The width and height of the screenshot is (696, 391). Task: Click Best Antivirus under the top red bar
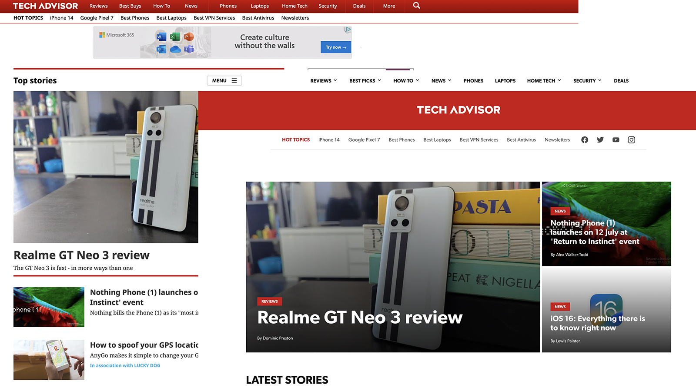pyautogui.click(x=258, y=18)
